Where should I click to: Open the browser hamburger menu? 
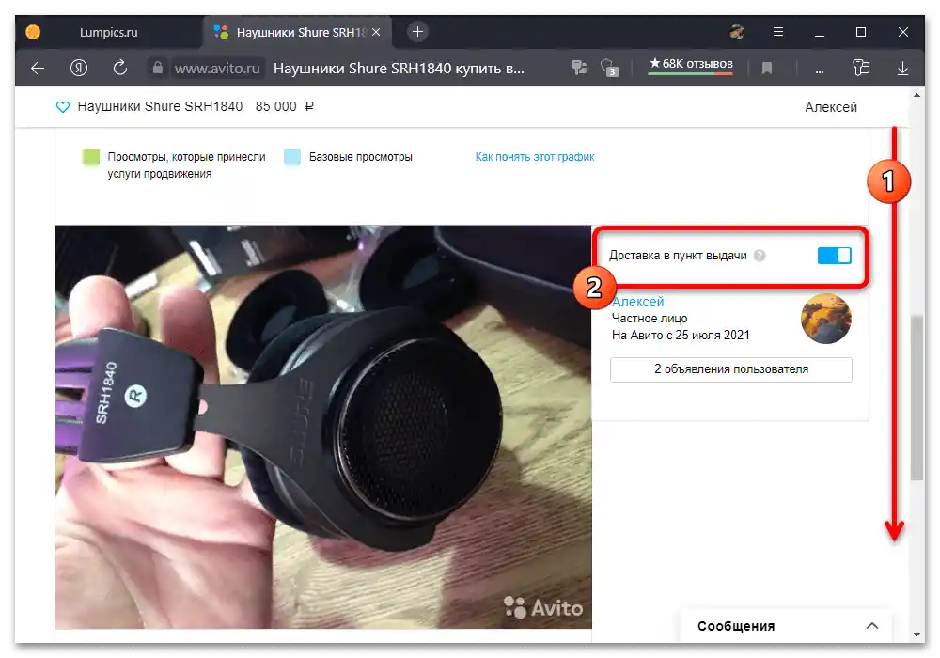(778, 32)
